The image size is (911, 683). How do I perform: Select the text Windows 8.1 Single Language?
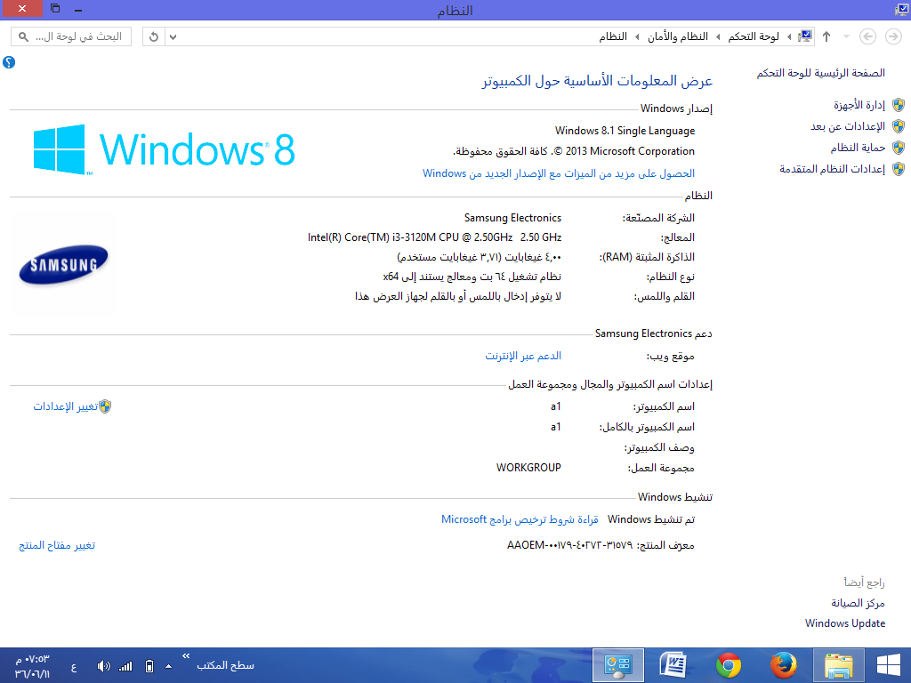[625, 131]
